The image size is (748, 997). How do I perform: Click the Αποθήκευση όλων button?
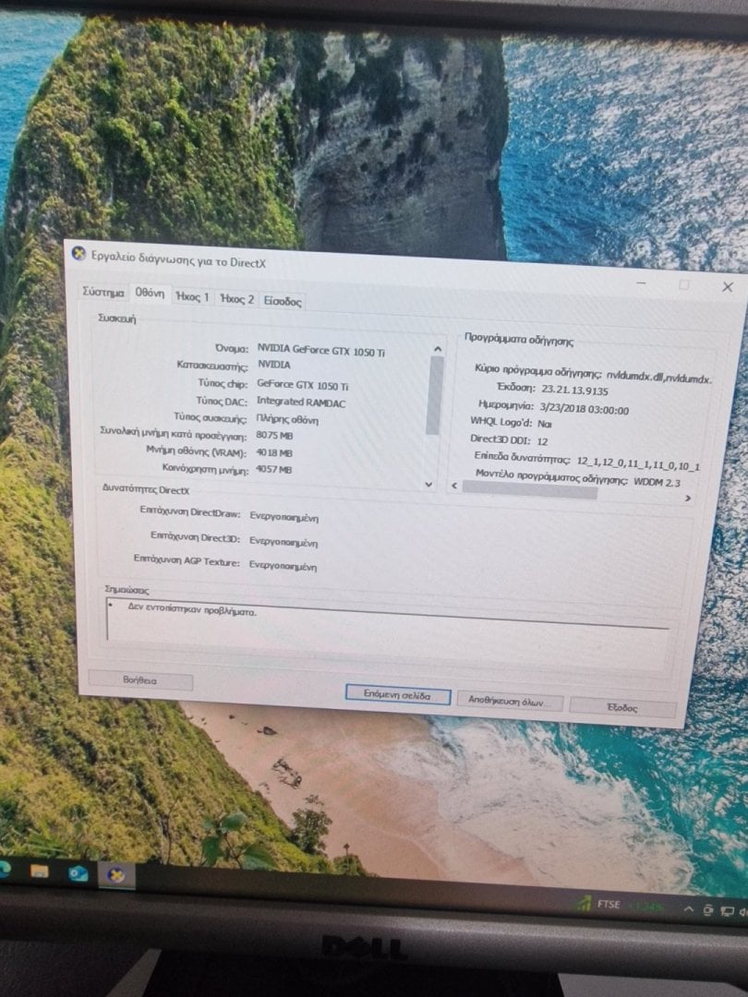[509, 702]
